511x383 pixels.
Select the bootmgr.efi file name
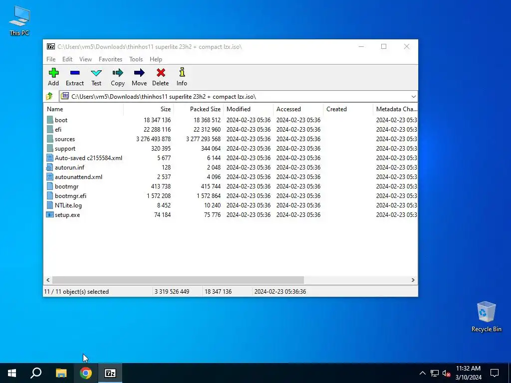pyautogui.click(x=70, y=195)
